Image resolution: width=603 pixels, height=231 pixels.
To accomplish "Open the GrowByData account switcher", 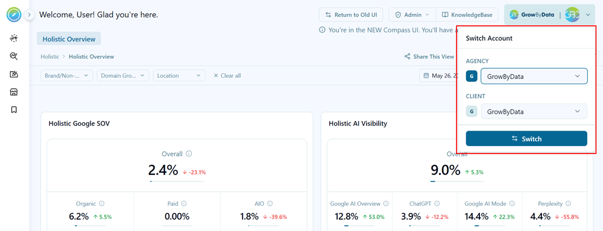I will pyautogui.click(x=549, y=15).
